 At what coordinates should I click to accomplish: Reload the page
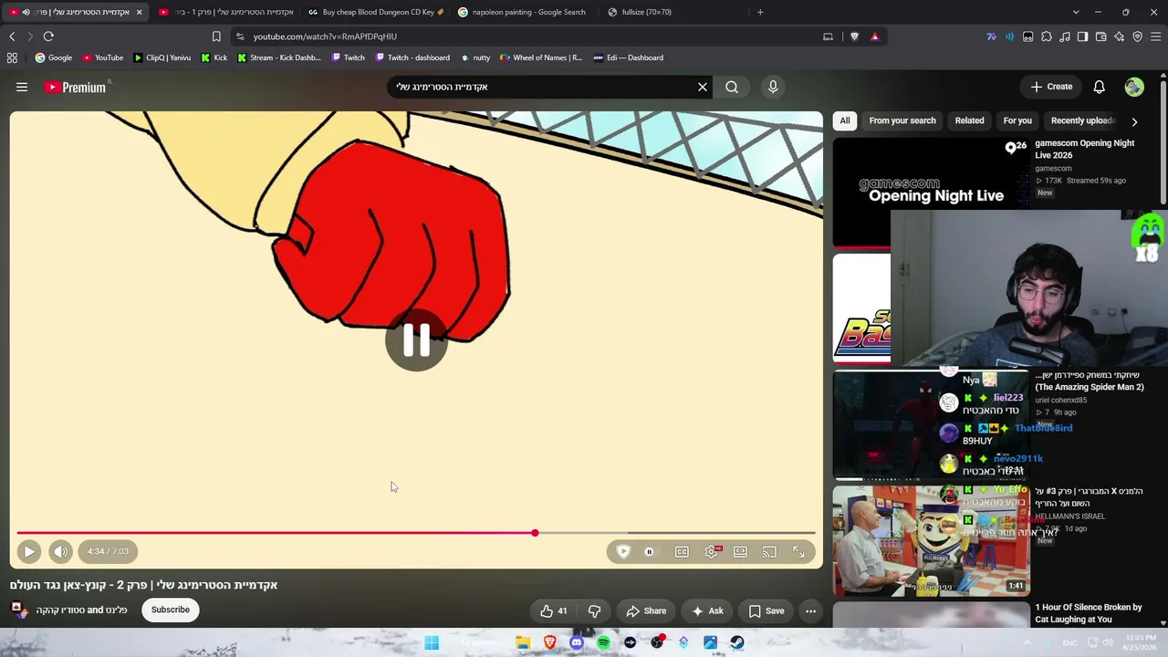point(48,36)
